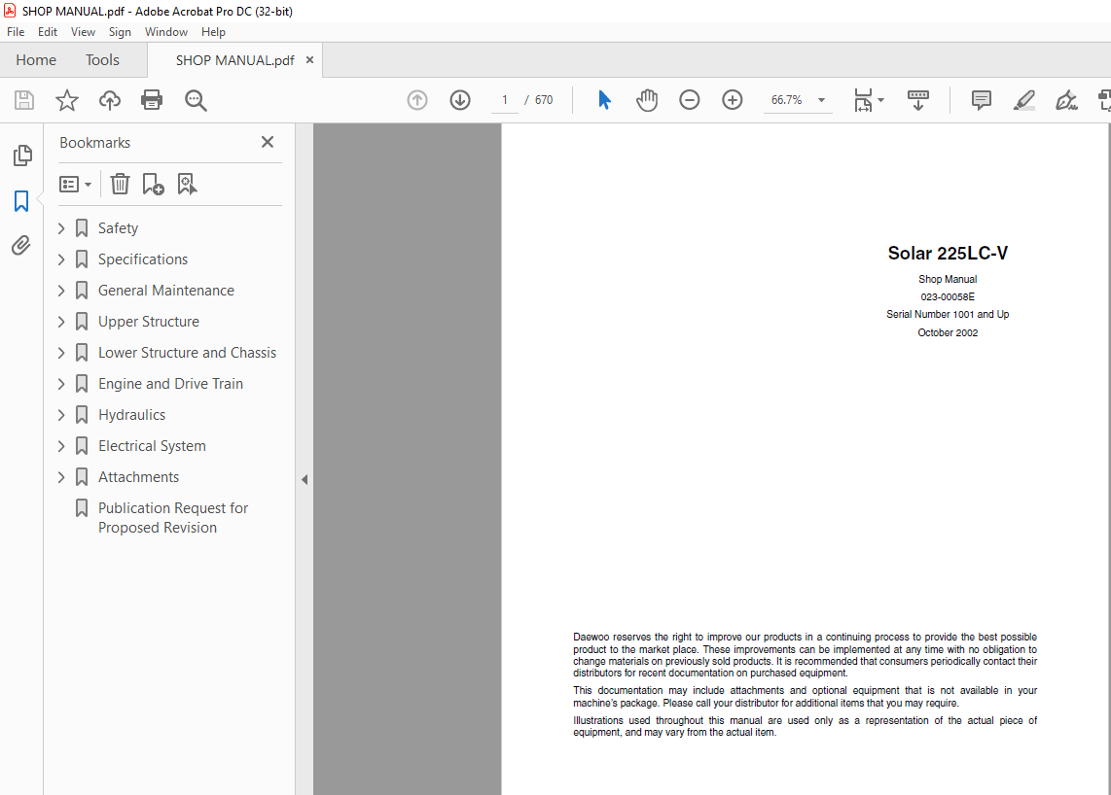Image resolution: width=1111 pixels, height=795 pixels.
Task: Zoom out with the minus button
Action: (x=689, y=100)
